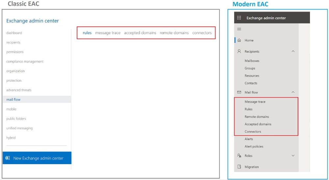Open protection in Classic sidebar
The image size is (329, 180).
pyautogui.click(x=14, y=80)
